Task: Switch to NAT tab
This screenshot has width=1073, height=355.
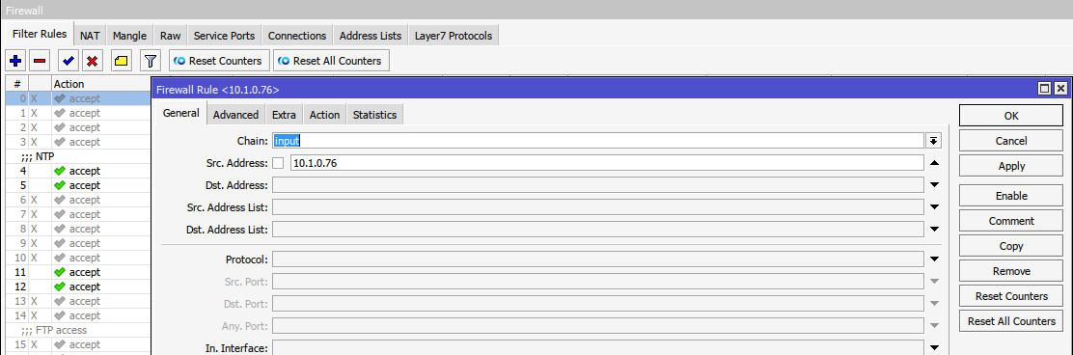Action: (90, 36)
